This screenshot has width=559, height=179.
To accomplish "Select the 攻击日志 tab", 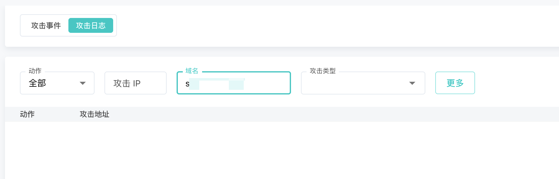I will tap(90, 25).
